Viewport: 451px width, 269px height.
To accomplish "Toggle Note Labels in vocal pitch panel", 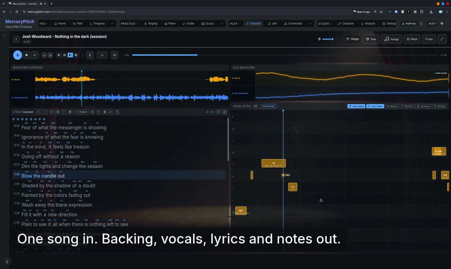I will pyautogui.click(x=357, y=106).
